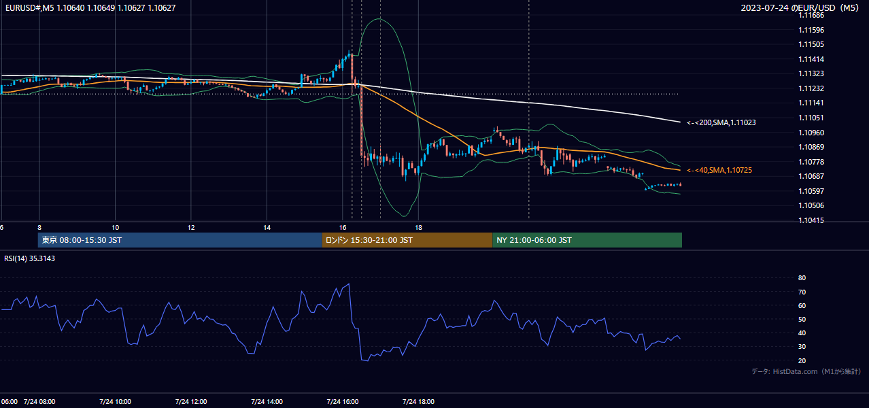Click price axis value 1.10597
Screen dimensions: 869x408
click(x=811, y=191)
